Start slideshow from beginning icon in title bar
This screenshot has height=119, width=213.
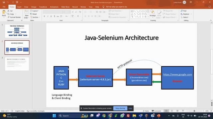17,2
